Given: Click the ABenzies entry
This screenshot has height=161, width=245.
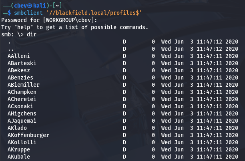Looking at the screenshot, I should 20,78.
